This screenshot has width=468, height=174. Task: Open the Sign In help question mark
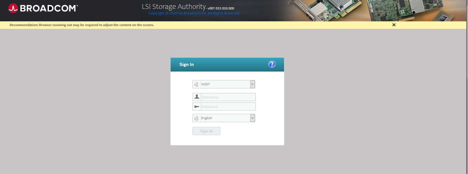tap(272, 64)
